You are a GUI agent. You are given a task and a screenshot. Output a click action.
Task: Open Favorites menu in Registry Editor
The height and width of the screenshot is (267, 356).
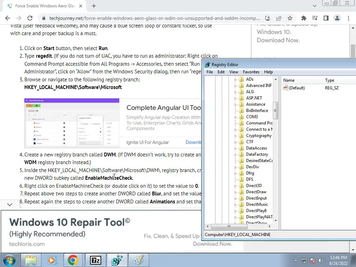(x=251, y=72)
